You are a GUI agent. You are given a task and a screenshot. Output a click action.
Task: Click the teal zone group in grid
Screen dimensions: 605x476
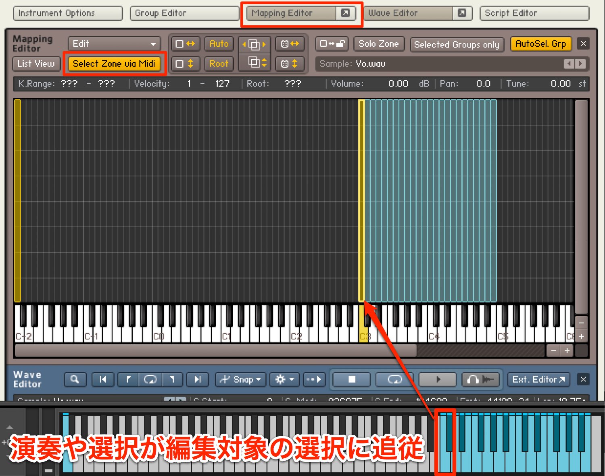coord(431,201)
